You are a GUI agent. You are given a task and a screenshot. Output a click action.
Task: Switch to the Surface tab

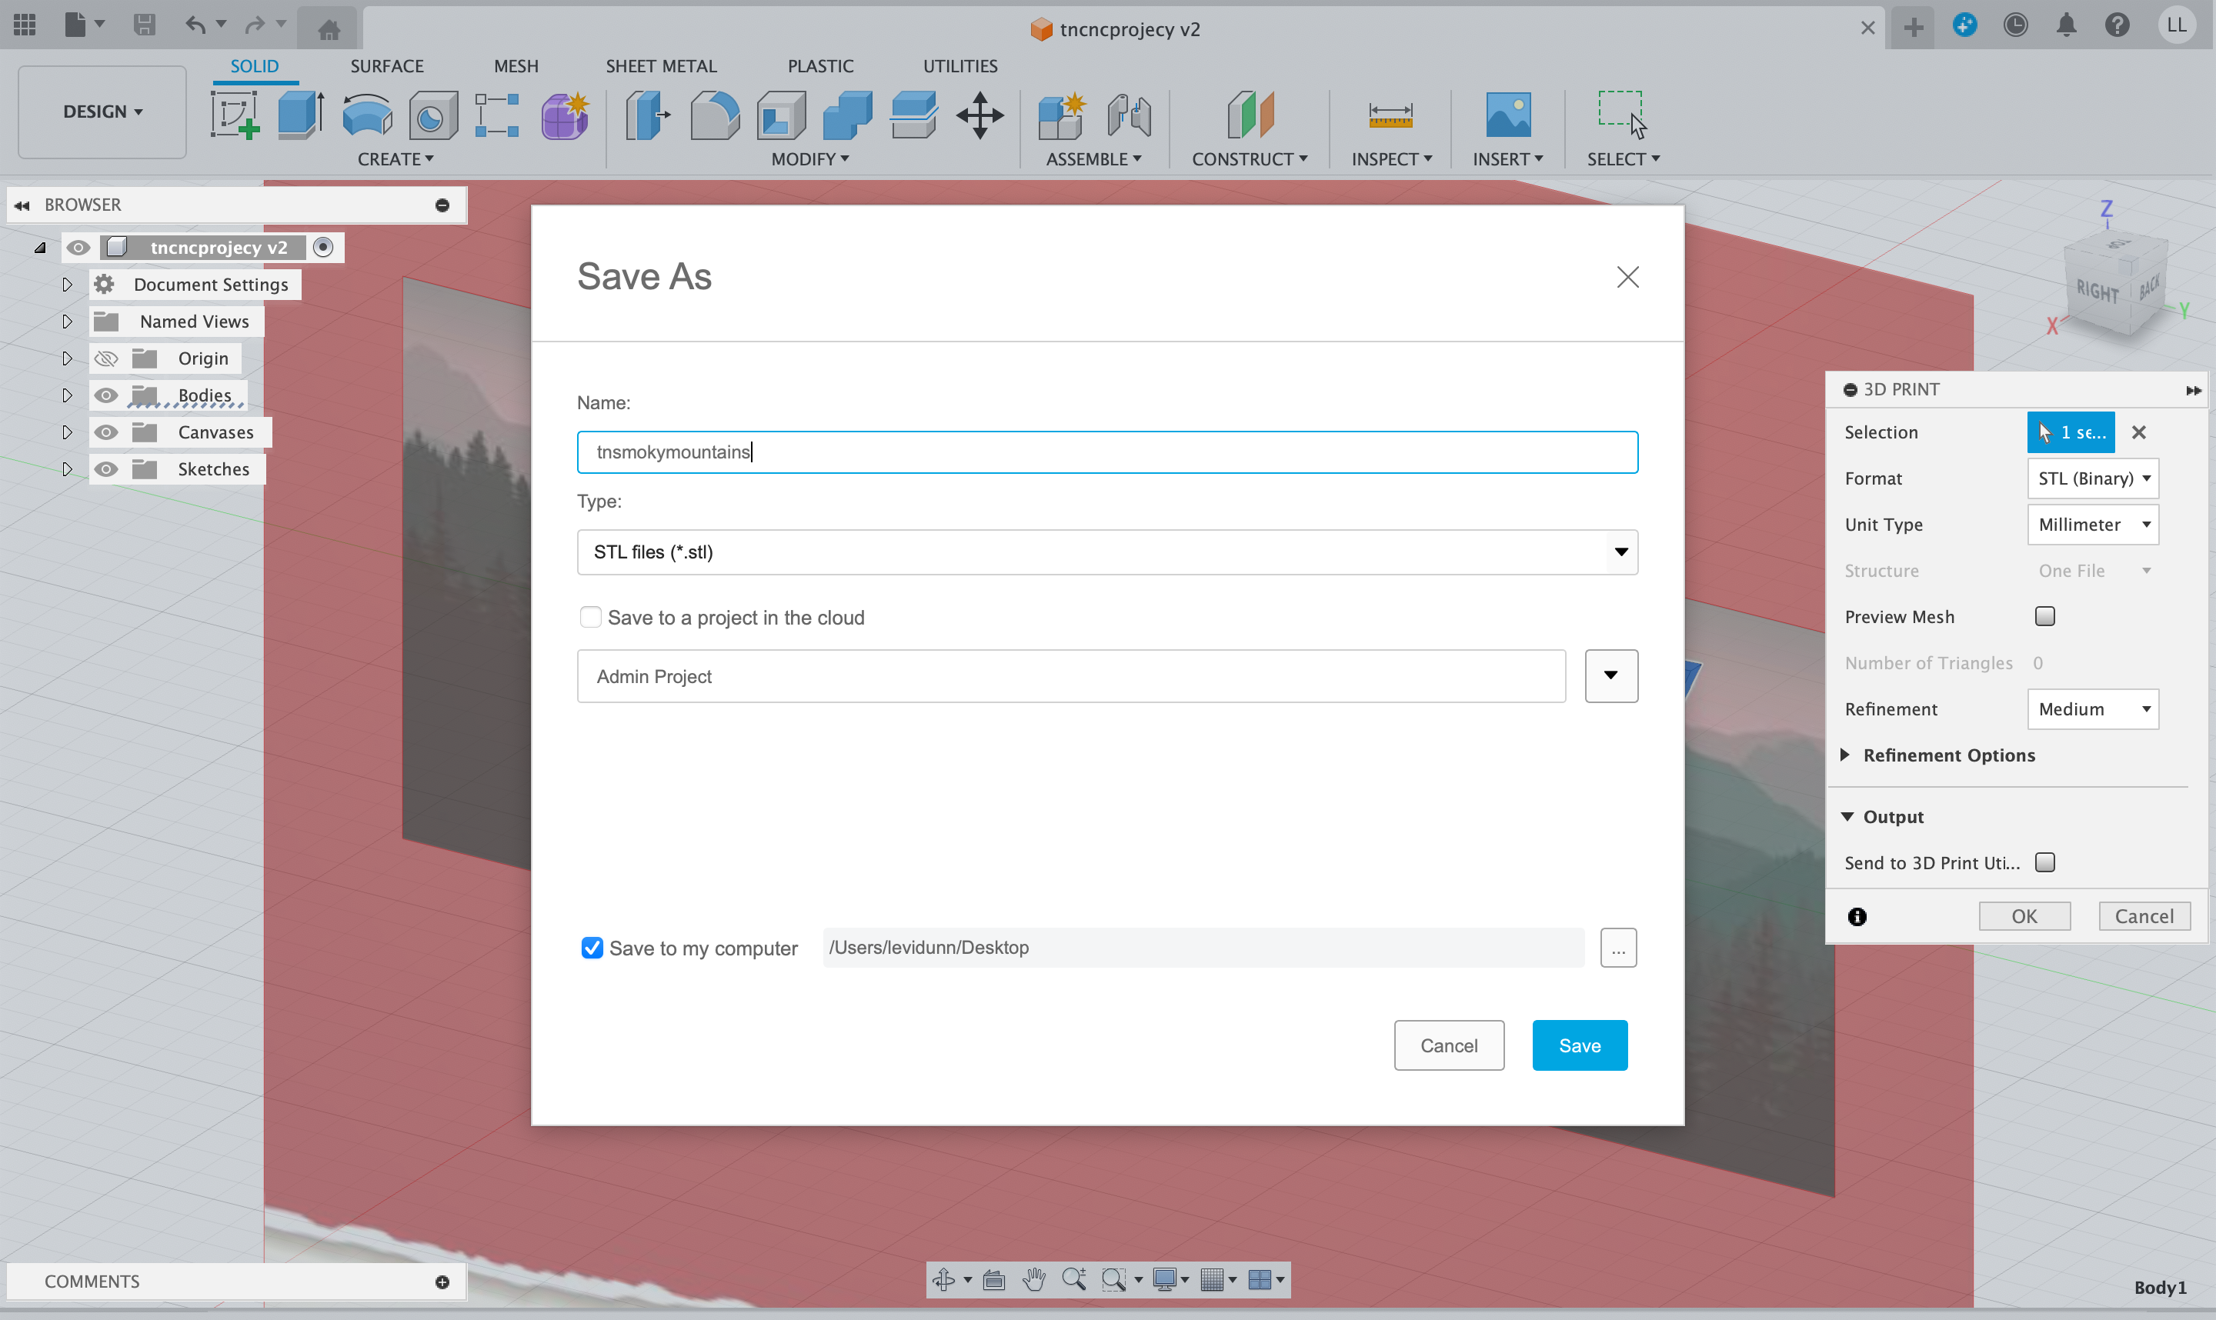pos(386,66)
